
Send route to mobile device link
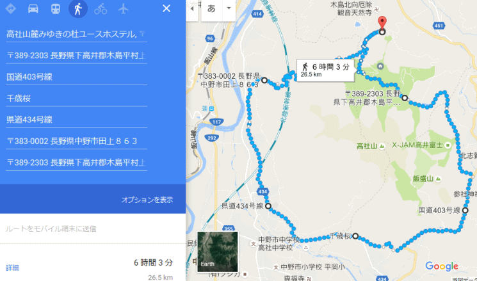51,229
